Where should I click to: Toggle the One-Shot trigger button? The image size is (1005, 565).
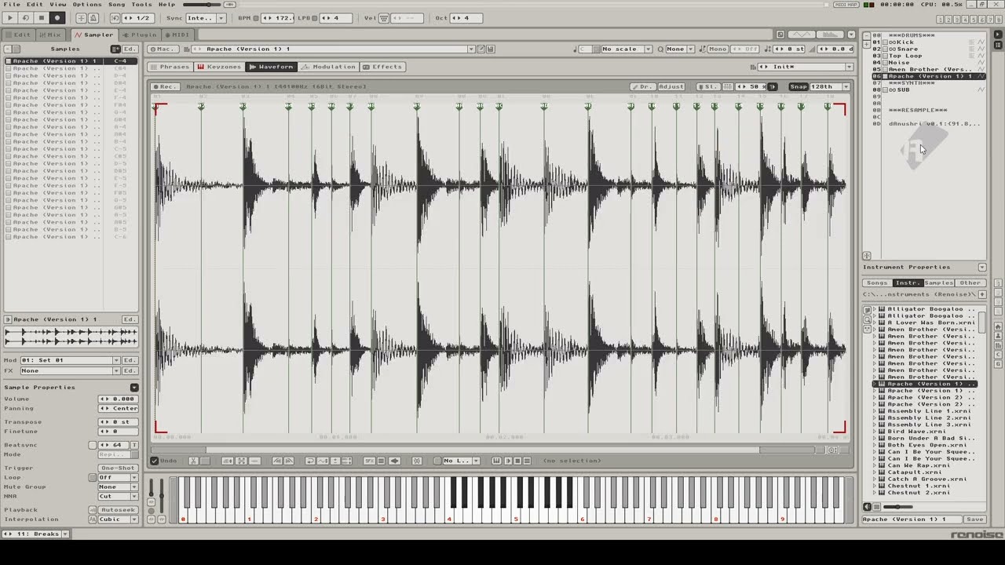119,468
